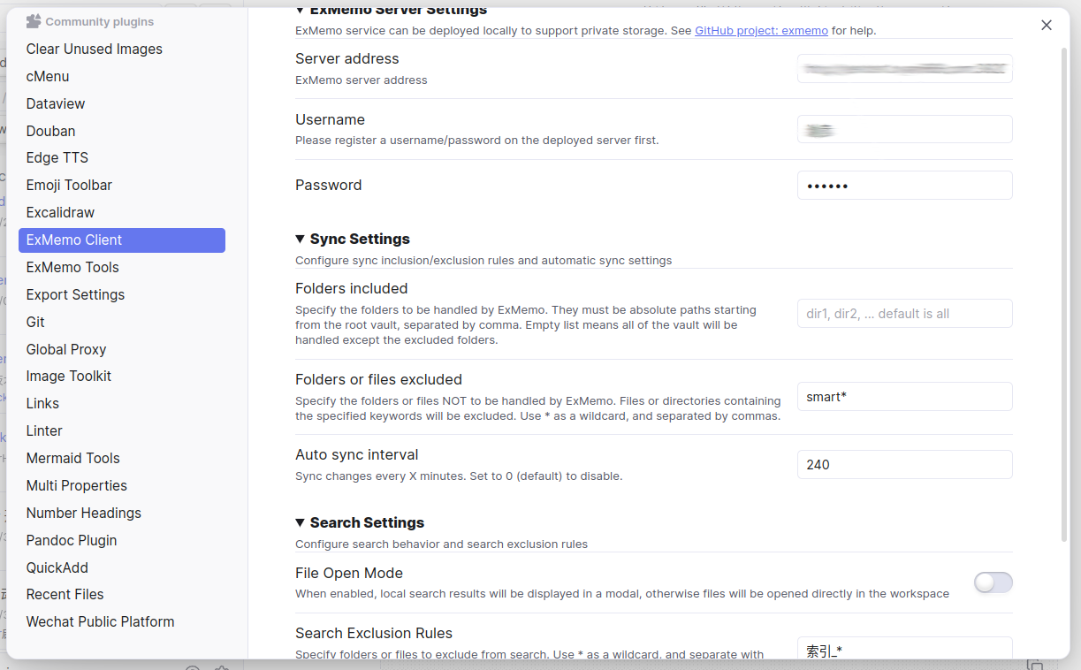Open Wechat Public Platform settings

[122, 621]
